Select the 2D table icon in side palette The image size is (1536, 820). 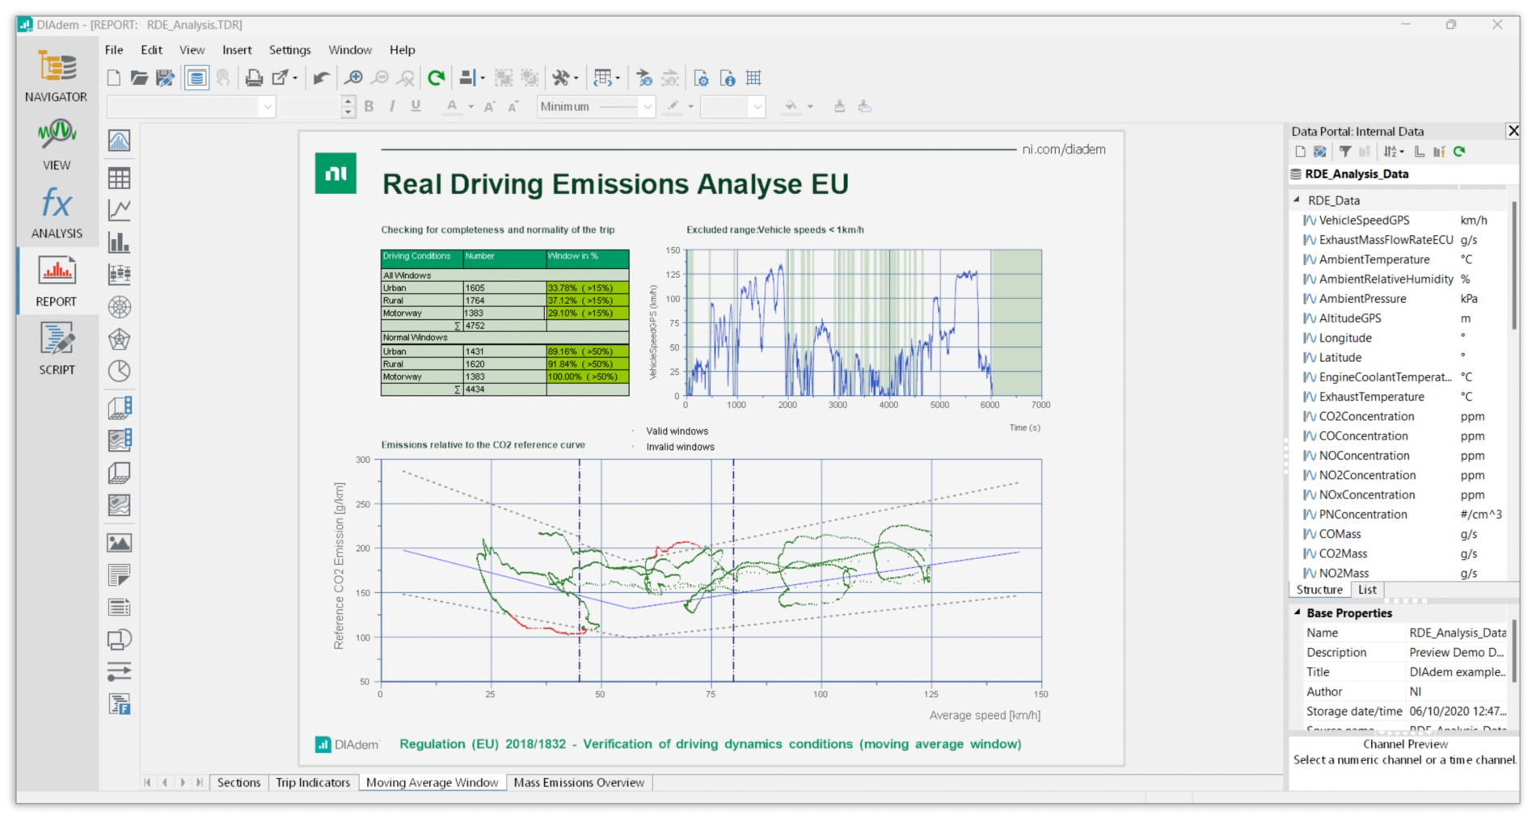tap(120, 178)
